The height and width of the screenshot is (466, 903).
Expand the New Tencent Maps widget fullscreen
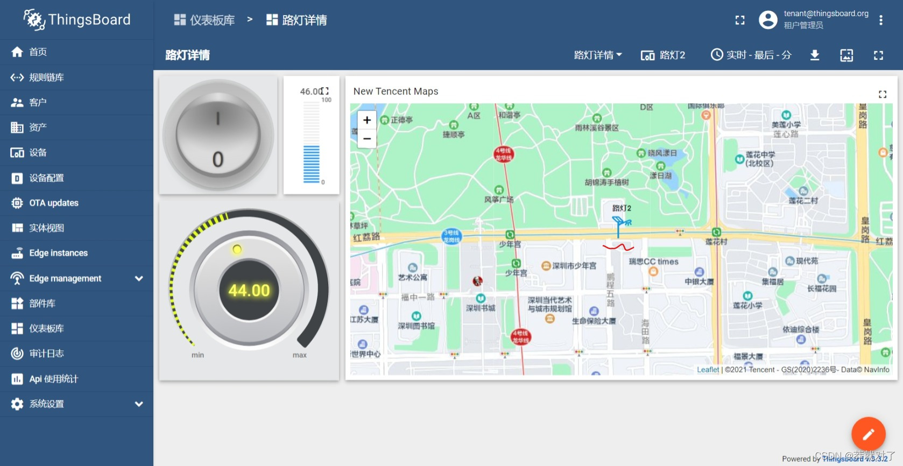click(883, 94)
